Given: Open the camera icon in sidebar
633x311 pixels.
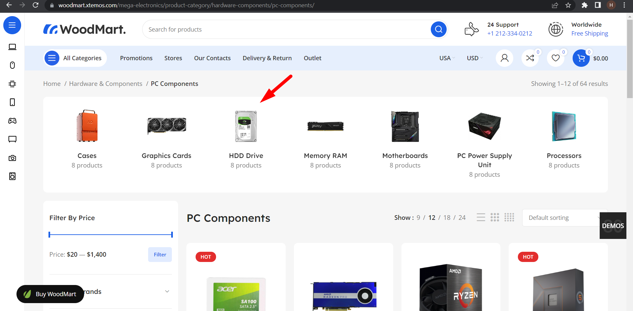Looking at the screenshot, I should click(x=12, y=158).
